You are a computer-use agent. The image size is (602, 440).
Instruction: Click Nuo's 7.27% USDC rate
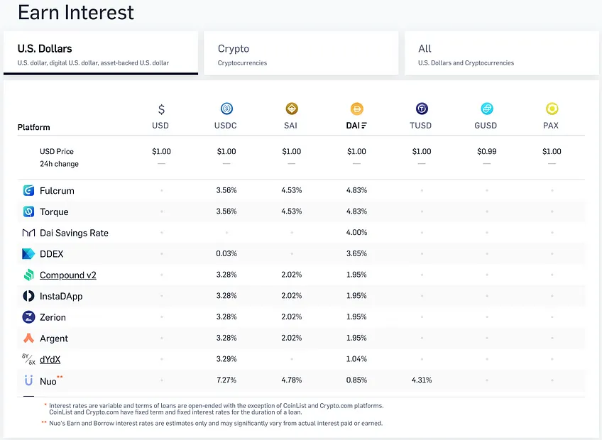point(226,380)
